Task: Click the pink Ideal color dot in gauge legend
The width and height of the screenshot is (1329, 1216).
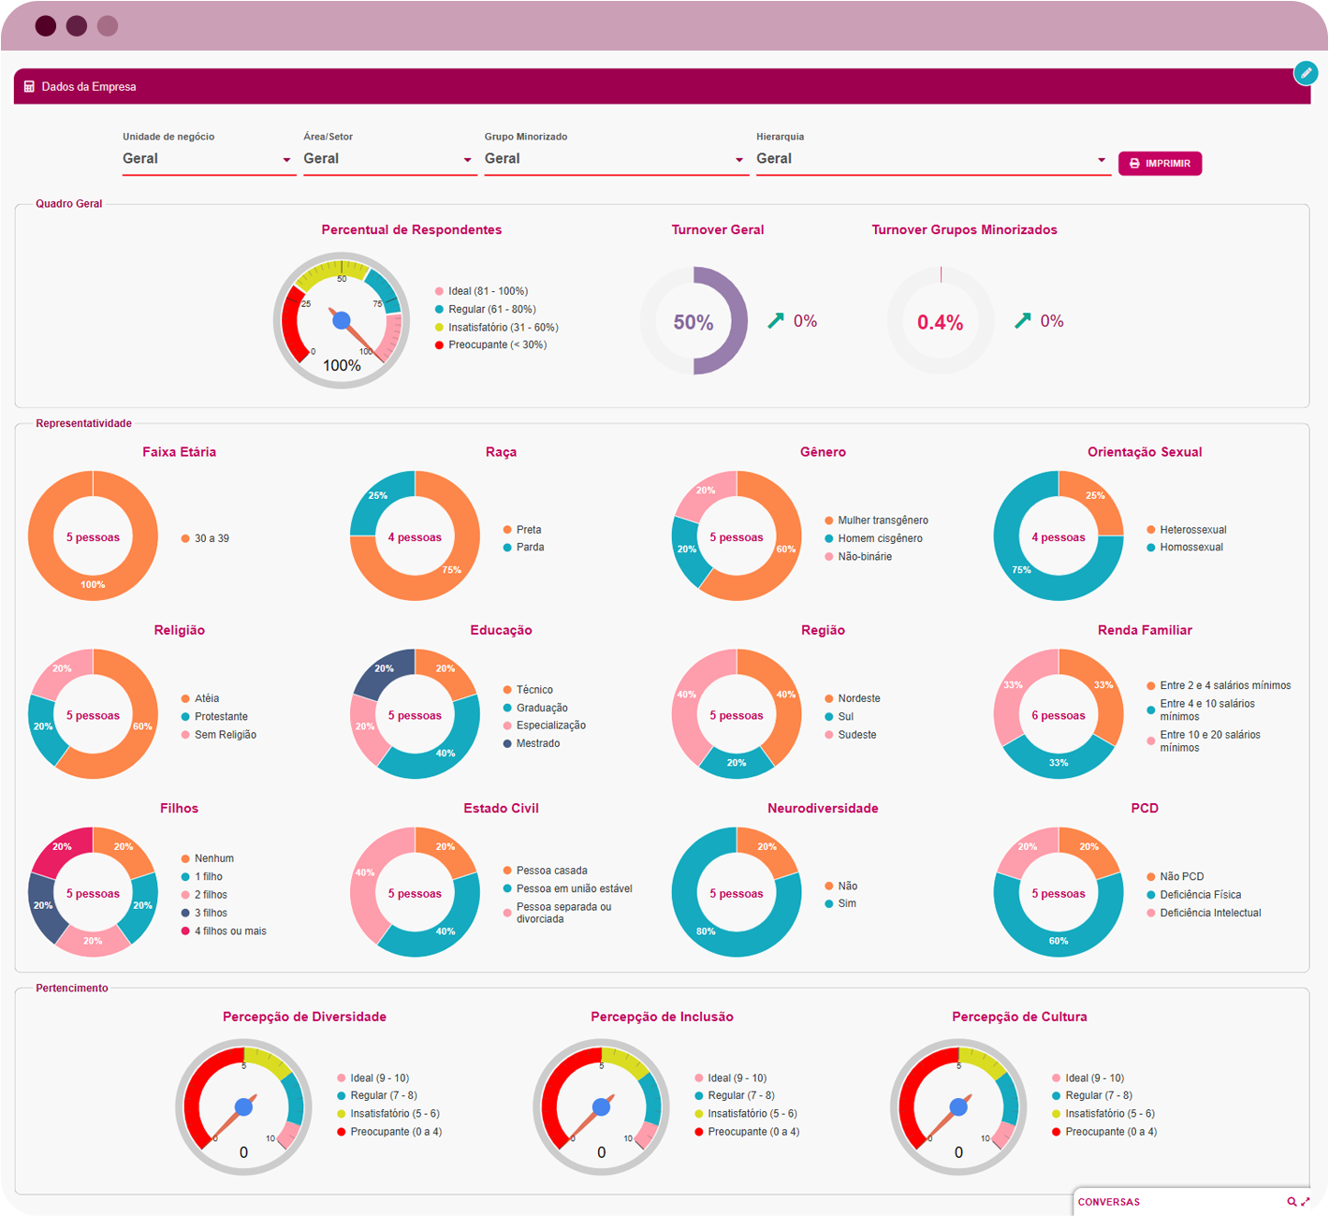Action: [438, 291]
